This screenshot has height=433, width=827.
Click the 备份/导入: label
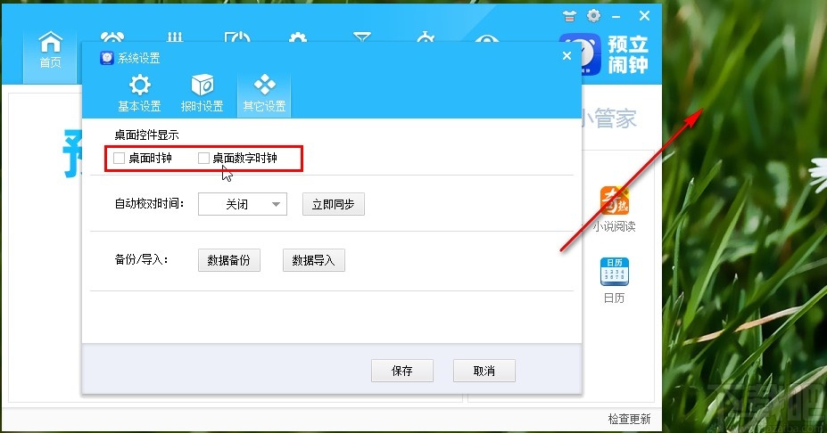141,259
